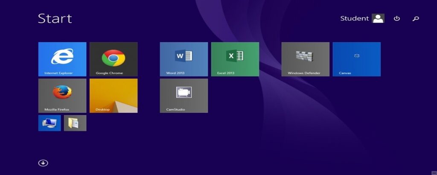The image size is (437, 175).
Task: Launch Google Chrome from its tile
Action: (114, 59)
